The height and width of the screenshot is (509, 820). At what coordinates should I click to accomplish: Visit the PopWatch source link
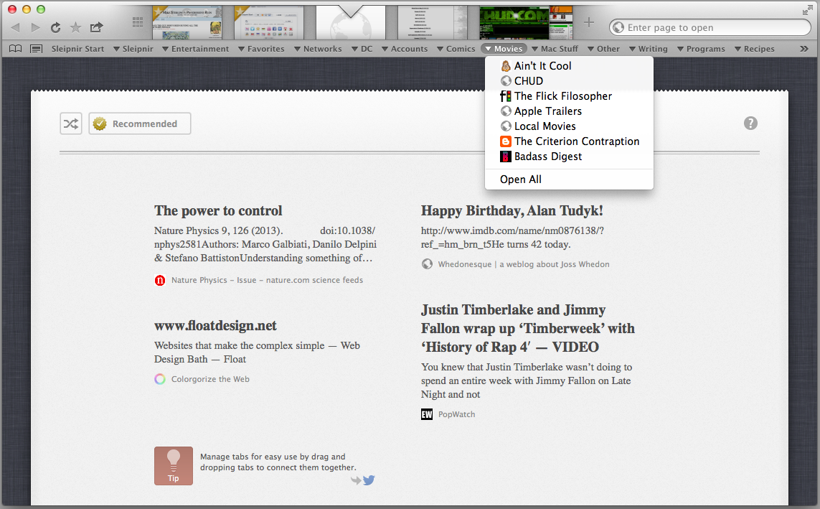click(456, 414)
